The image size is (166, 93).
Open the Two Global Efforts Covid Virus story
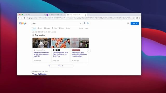click(60, 54)
